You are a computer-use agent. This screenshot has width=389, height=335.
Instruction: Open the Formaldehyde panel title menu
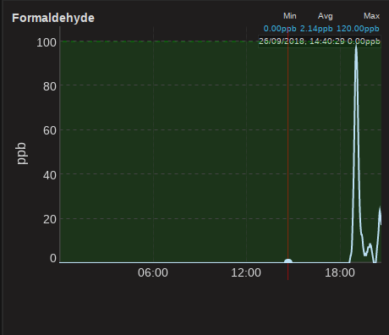(x=53, y=18)
